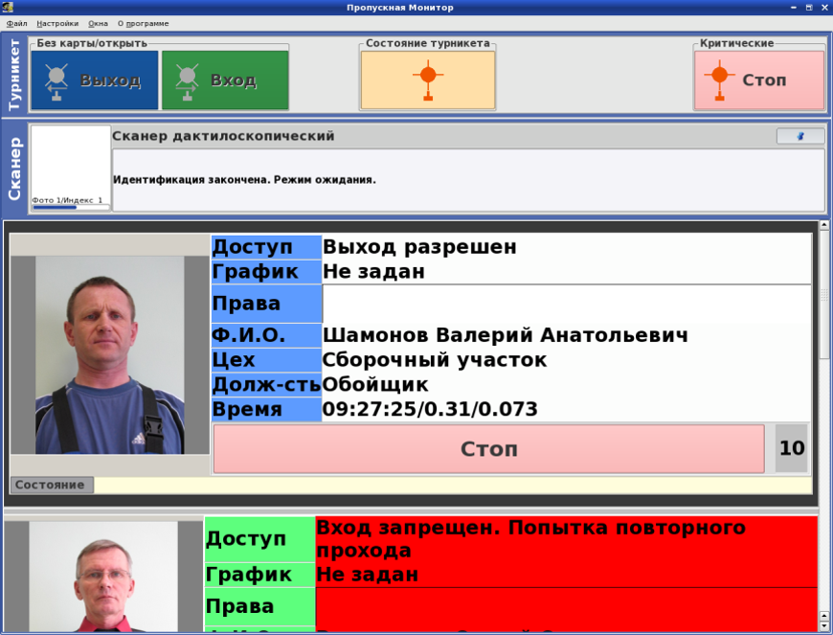
Task: Click the app icon in title bar corner
Action: (8, 7)
